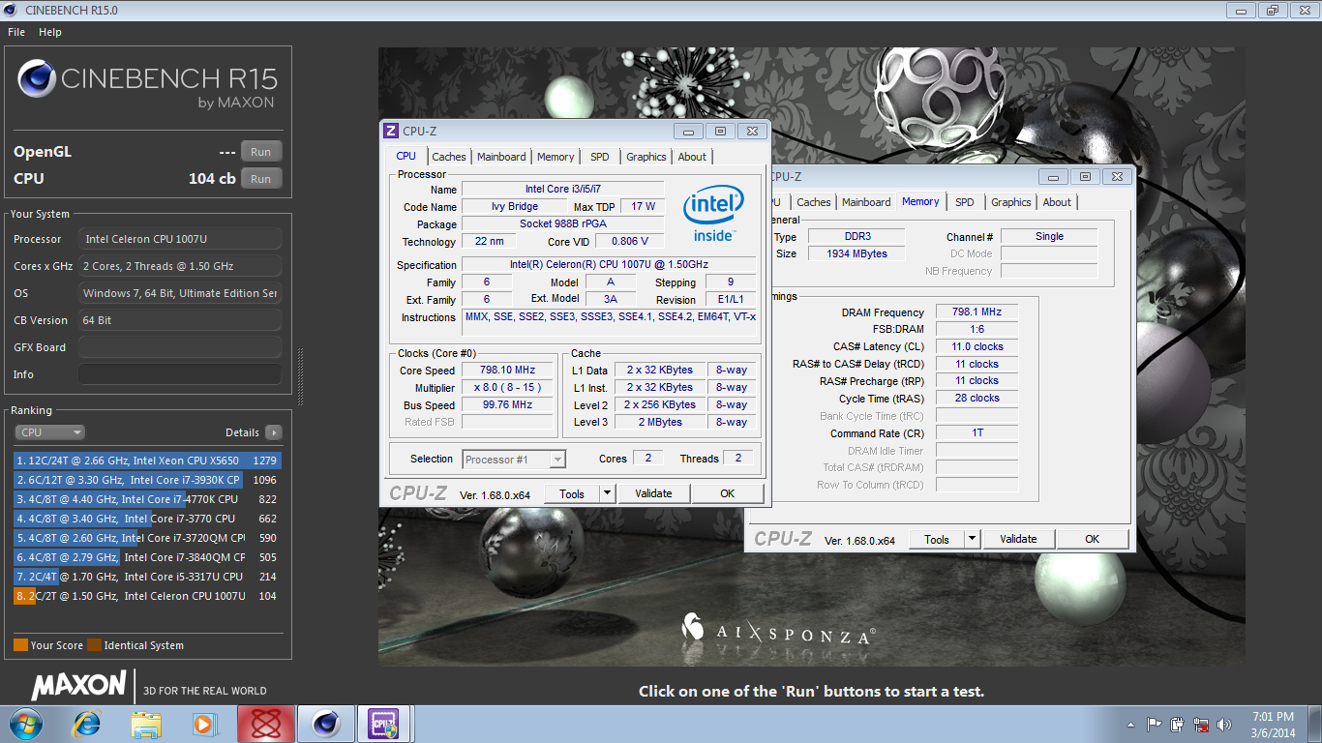This screenshot has height=743, width=1322.
Task: Expand the Tools arrow in Memory CPU-Z window
Action: point(972,539)
